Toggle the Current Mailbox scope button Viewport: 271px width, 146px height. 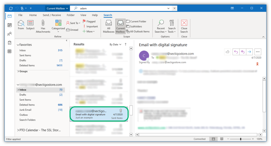pyautogui.click(x=120, y=26)
